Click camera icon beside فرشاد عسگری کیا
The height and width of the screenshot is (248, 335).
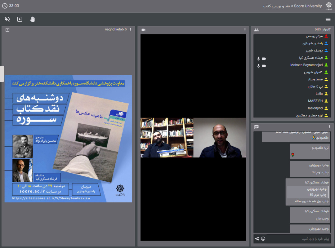[x=264, y=59]
